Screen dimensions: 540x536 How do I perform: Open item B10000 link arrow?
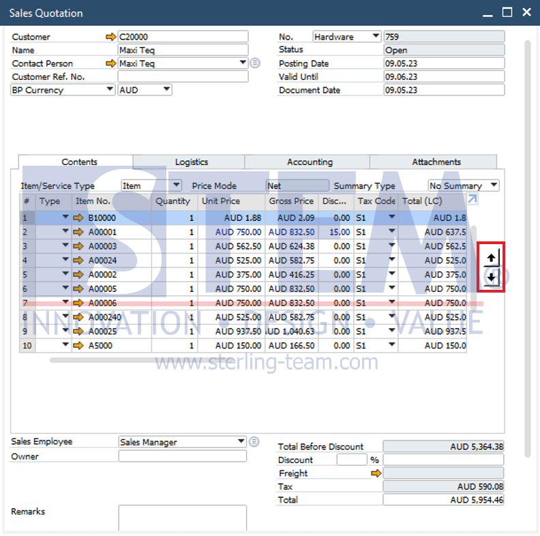click(79, 218)
